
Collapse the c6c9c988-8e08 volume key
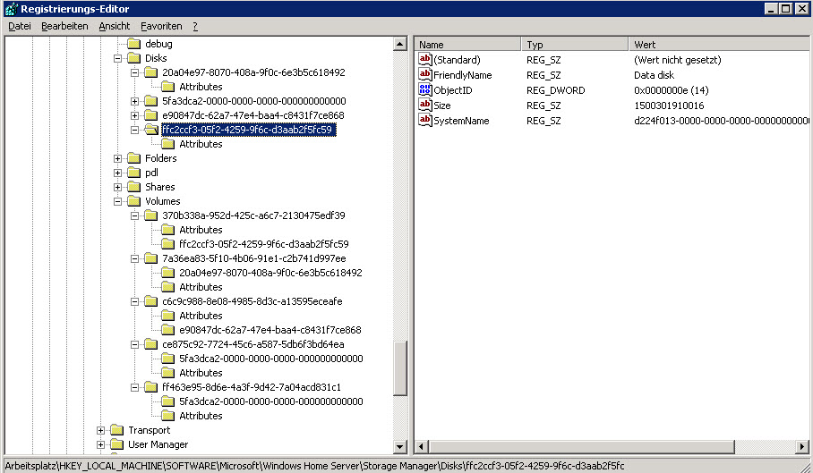(x=135, y=301)
